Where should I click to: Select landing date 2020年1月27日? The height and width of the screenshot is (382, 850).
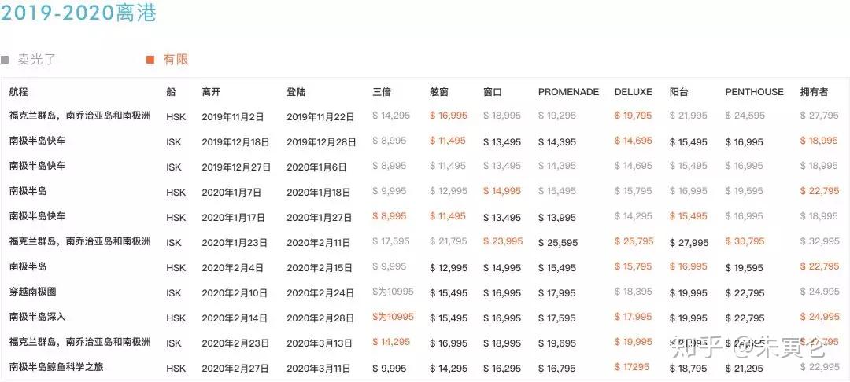(x=320, y=218)
